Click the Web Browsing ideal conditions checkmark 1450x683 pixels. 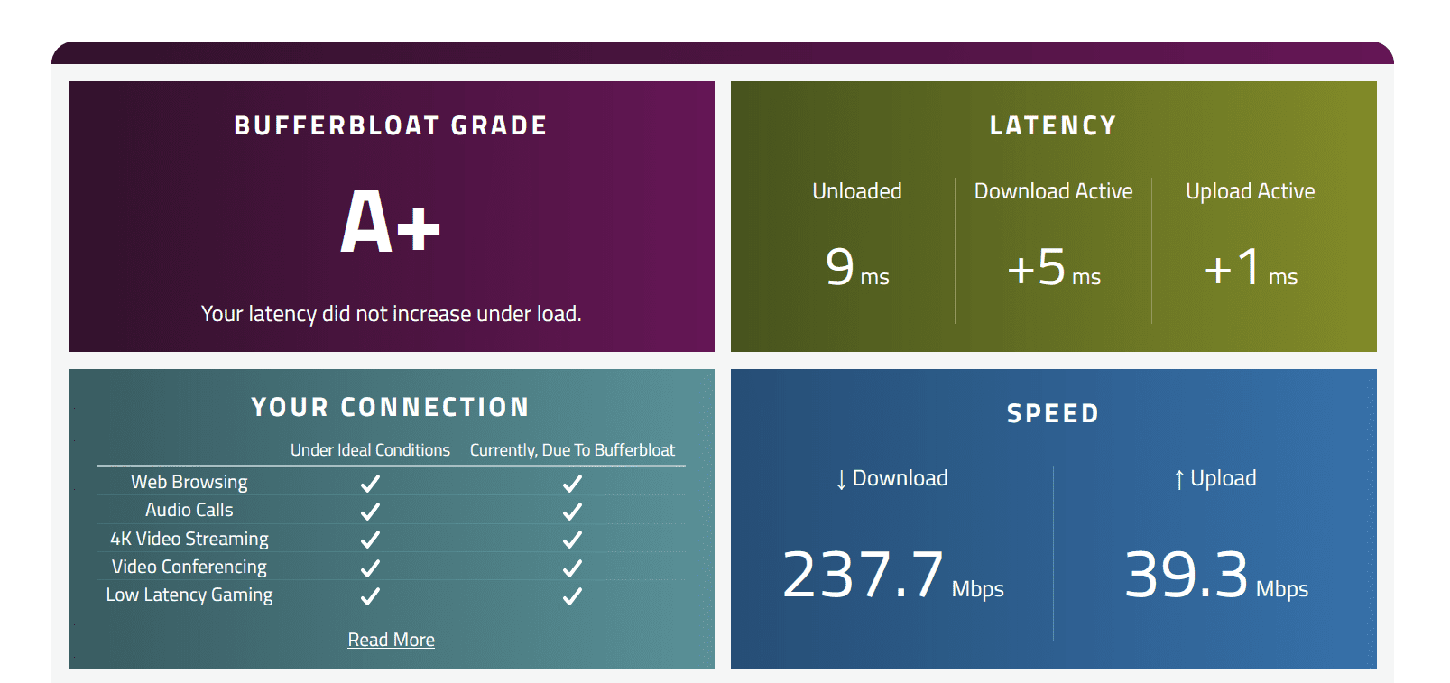tap(370, 484)
